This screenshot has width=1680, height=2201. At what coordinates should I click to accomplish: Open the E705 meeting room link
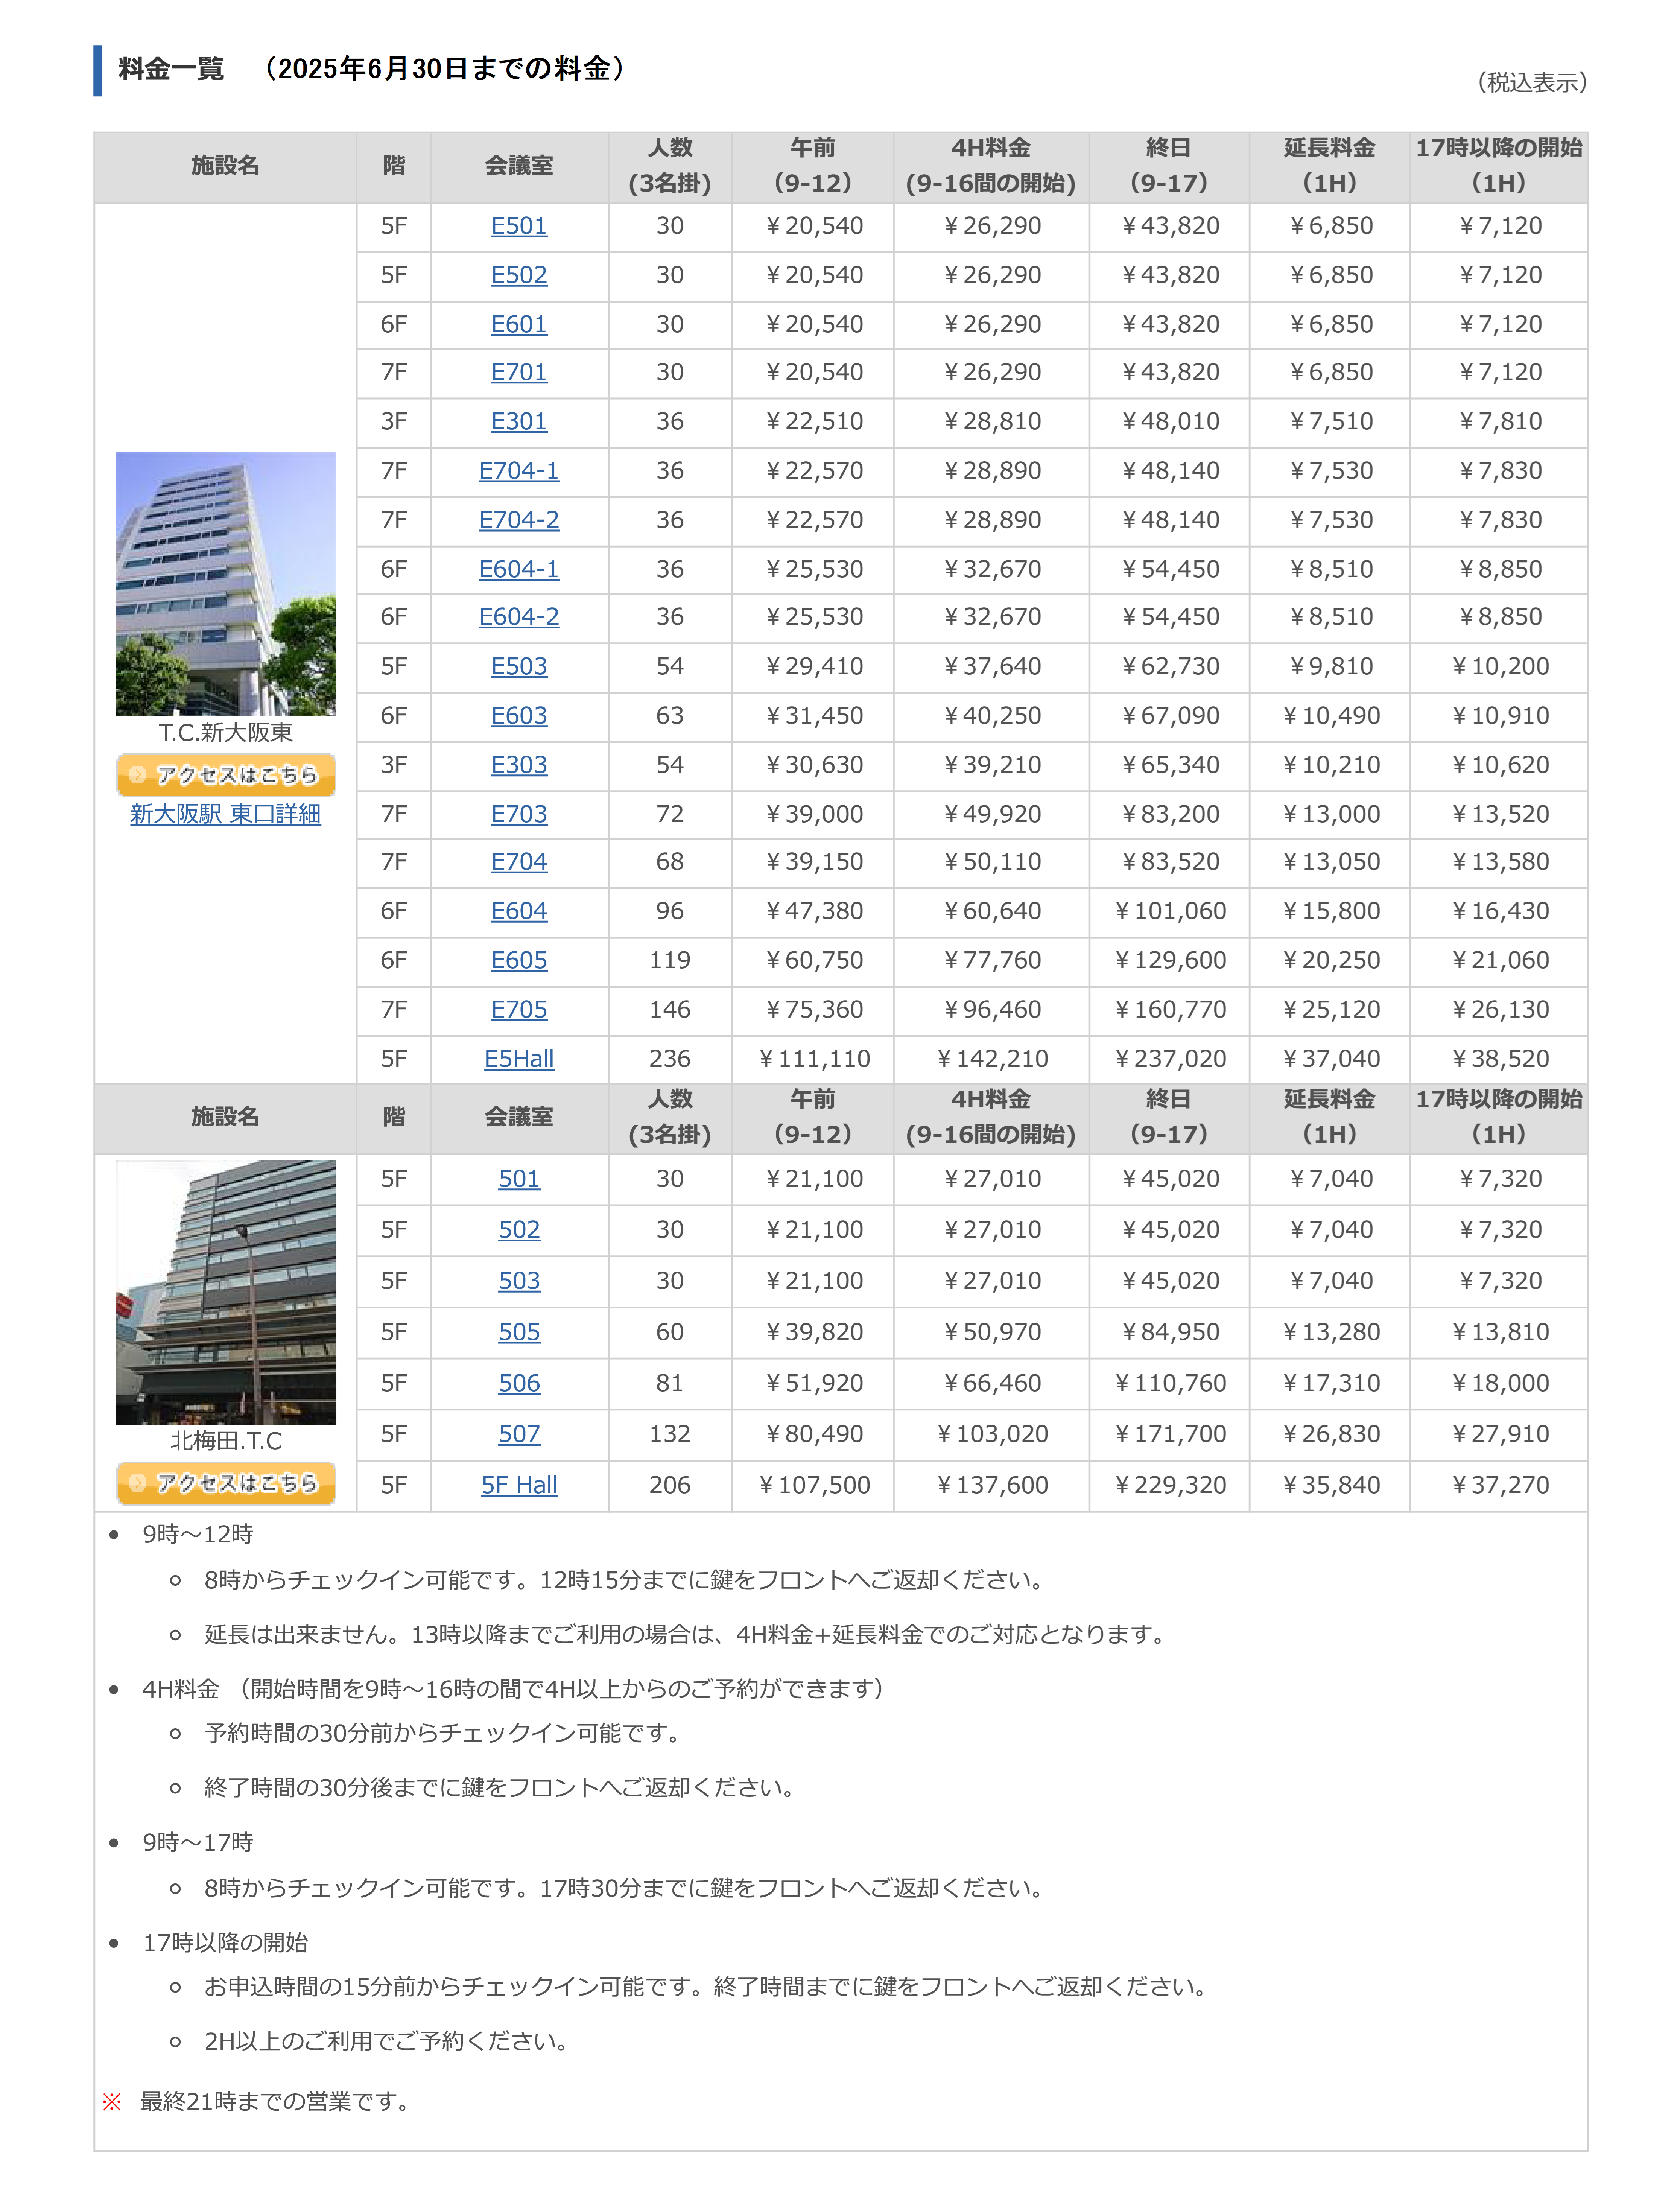point(519,1010)
